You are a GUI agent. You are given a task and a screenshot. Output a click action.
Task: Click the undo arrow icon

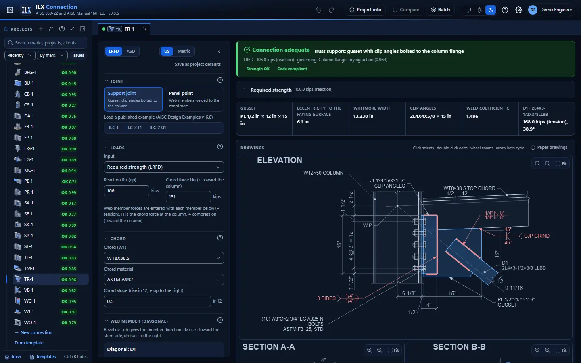click(318, 10)
